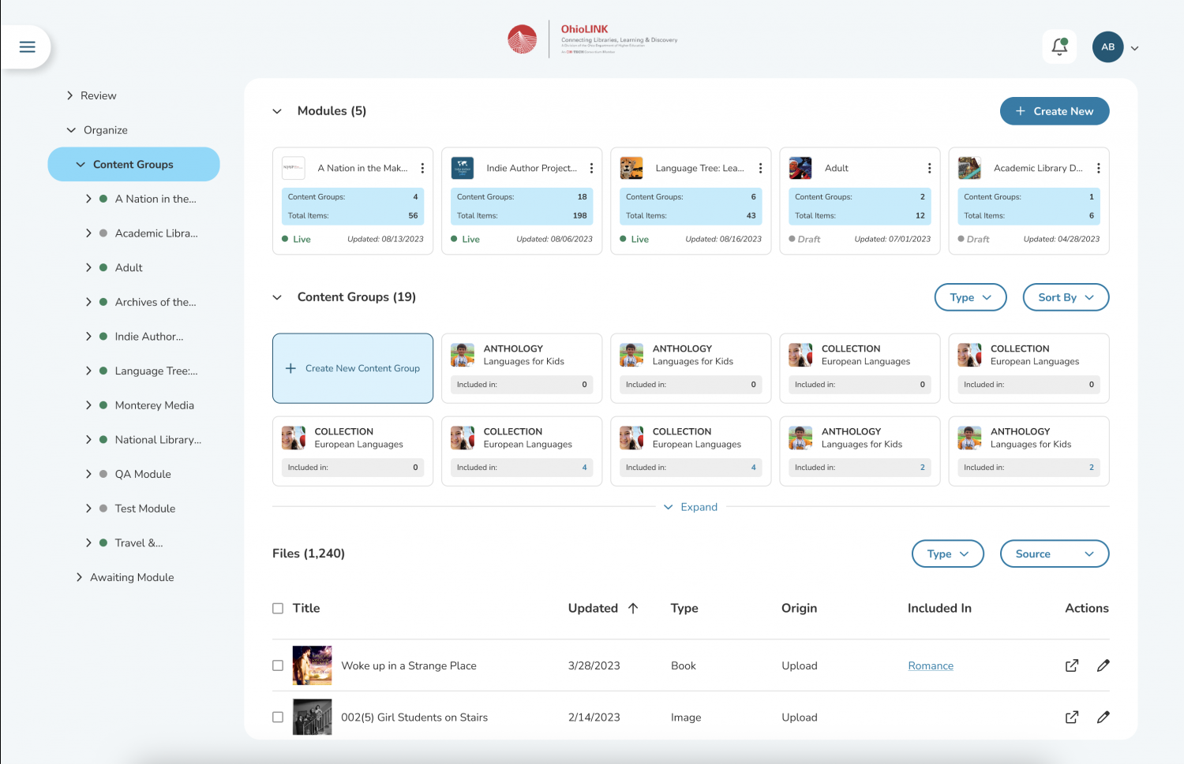Select all files with Title checkbox
Viewport: 1184px width, 764px height.
coord(278,608)
